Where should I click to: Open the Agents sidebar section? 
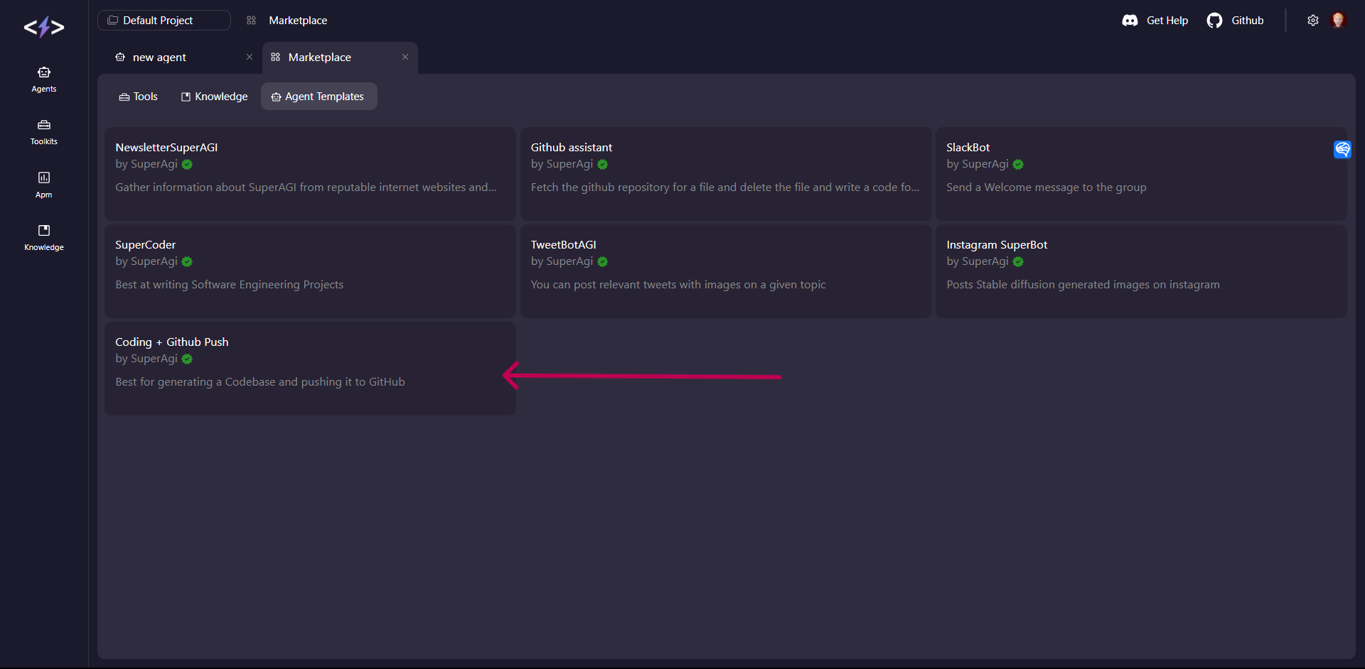(44, 80)
